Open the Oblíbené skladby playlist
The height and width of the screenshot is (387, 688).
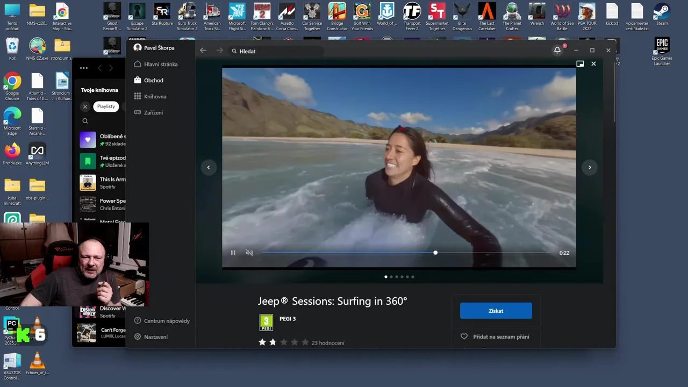pos(102,140)
